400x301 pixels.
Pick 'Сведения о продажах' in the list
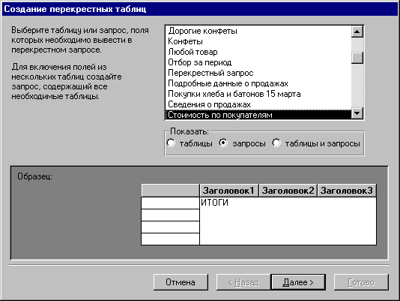[x=258, y=104]
